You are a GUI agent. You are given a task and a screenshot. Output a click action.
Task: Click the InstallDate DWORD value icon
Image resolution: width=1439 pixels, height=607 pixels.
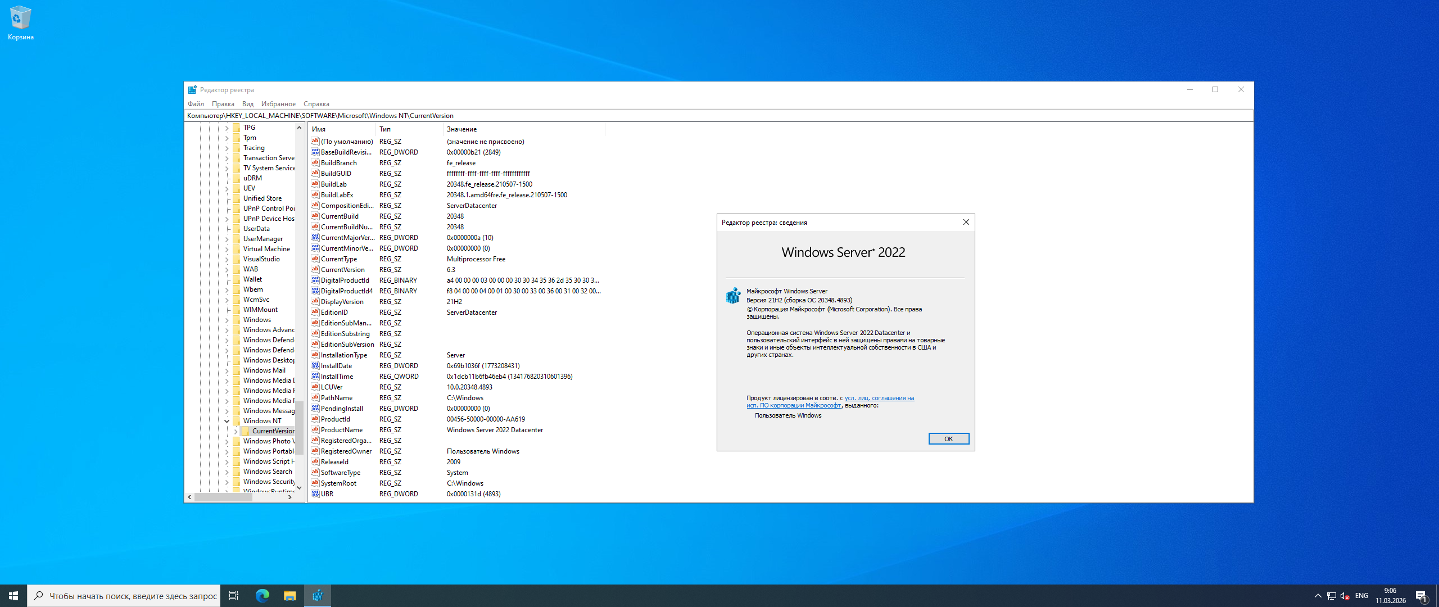click(x=315, y=366)
